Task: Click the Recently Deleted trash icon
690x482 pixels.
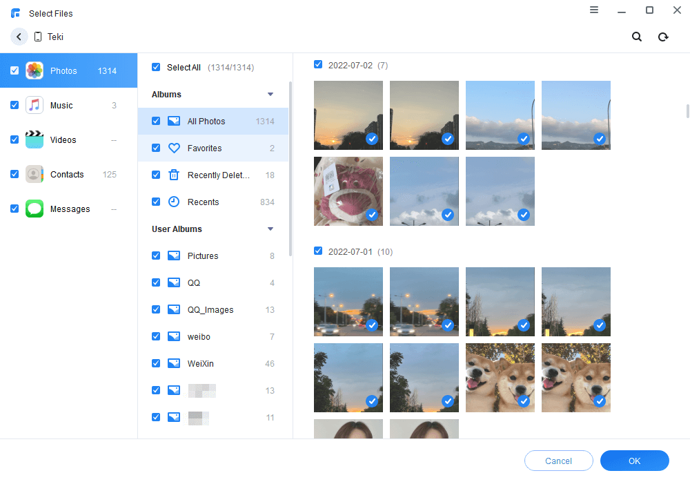Action: click(x=174, y=175)
